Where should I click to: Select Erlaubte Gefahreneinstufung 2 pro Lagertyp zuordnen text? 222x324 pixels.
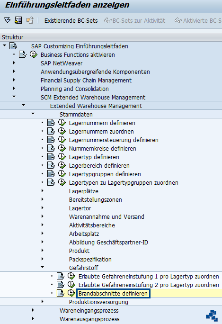149,285
